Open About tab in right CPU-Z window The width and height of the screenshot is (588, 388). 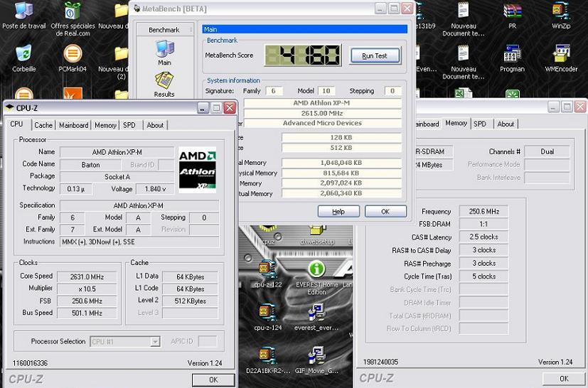click(x=506, y=124)
